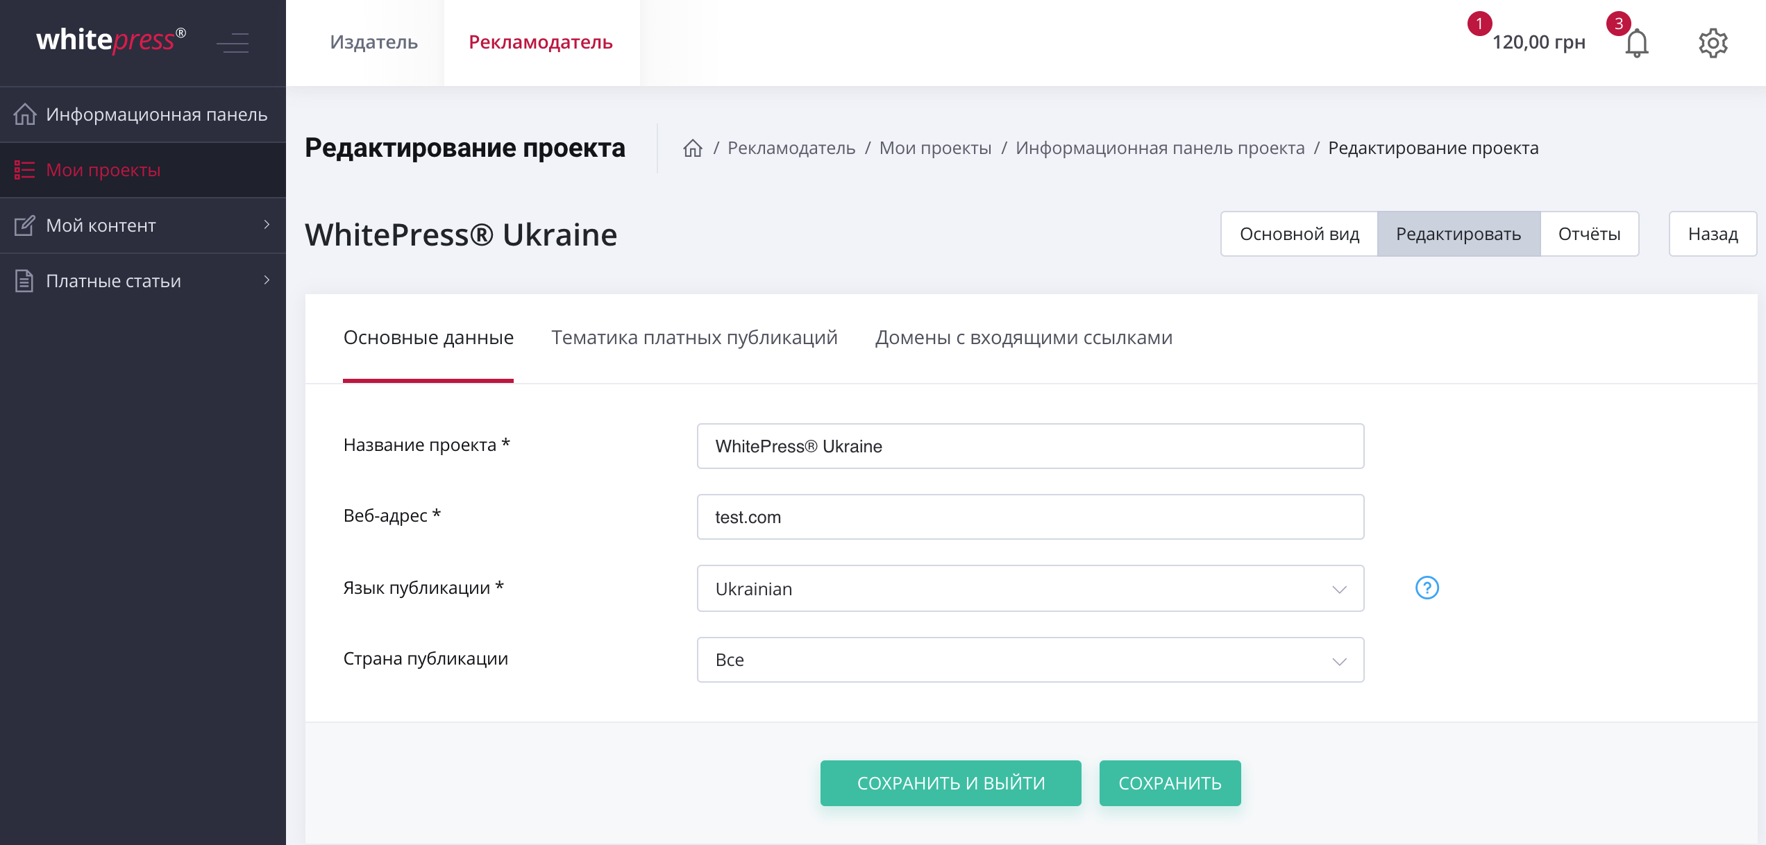Open settings gear icon
Screen dimensions: 1766x845
1713,43
